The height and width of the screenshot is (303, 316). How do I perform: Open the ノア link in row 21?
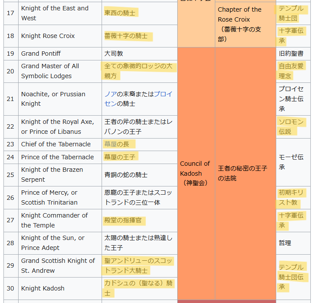[x=110, y=94]
